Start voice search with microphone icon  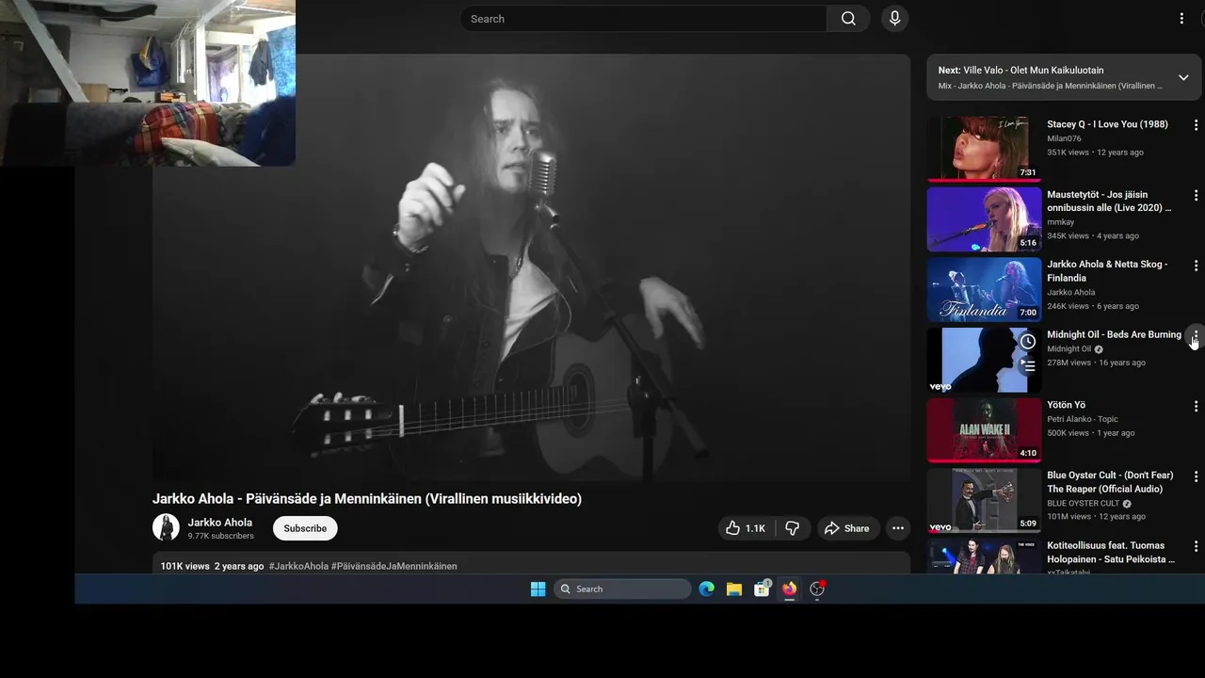click(894, 19)
